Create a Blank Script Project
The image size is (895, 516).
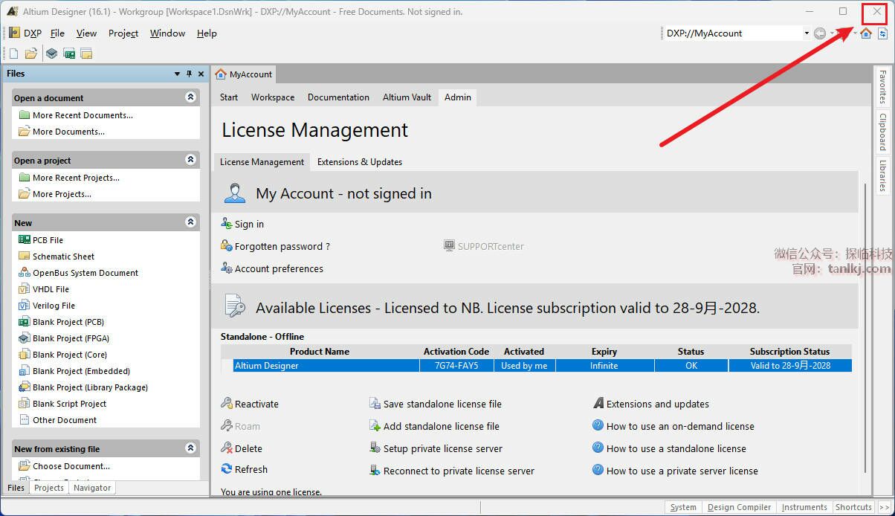(x=69, y=404)
